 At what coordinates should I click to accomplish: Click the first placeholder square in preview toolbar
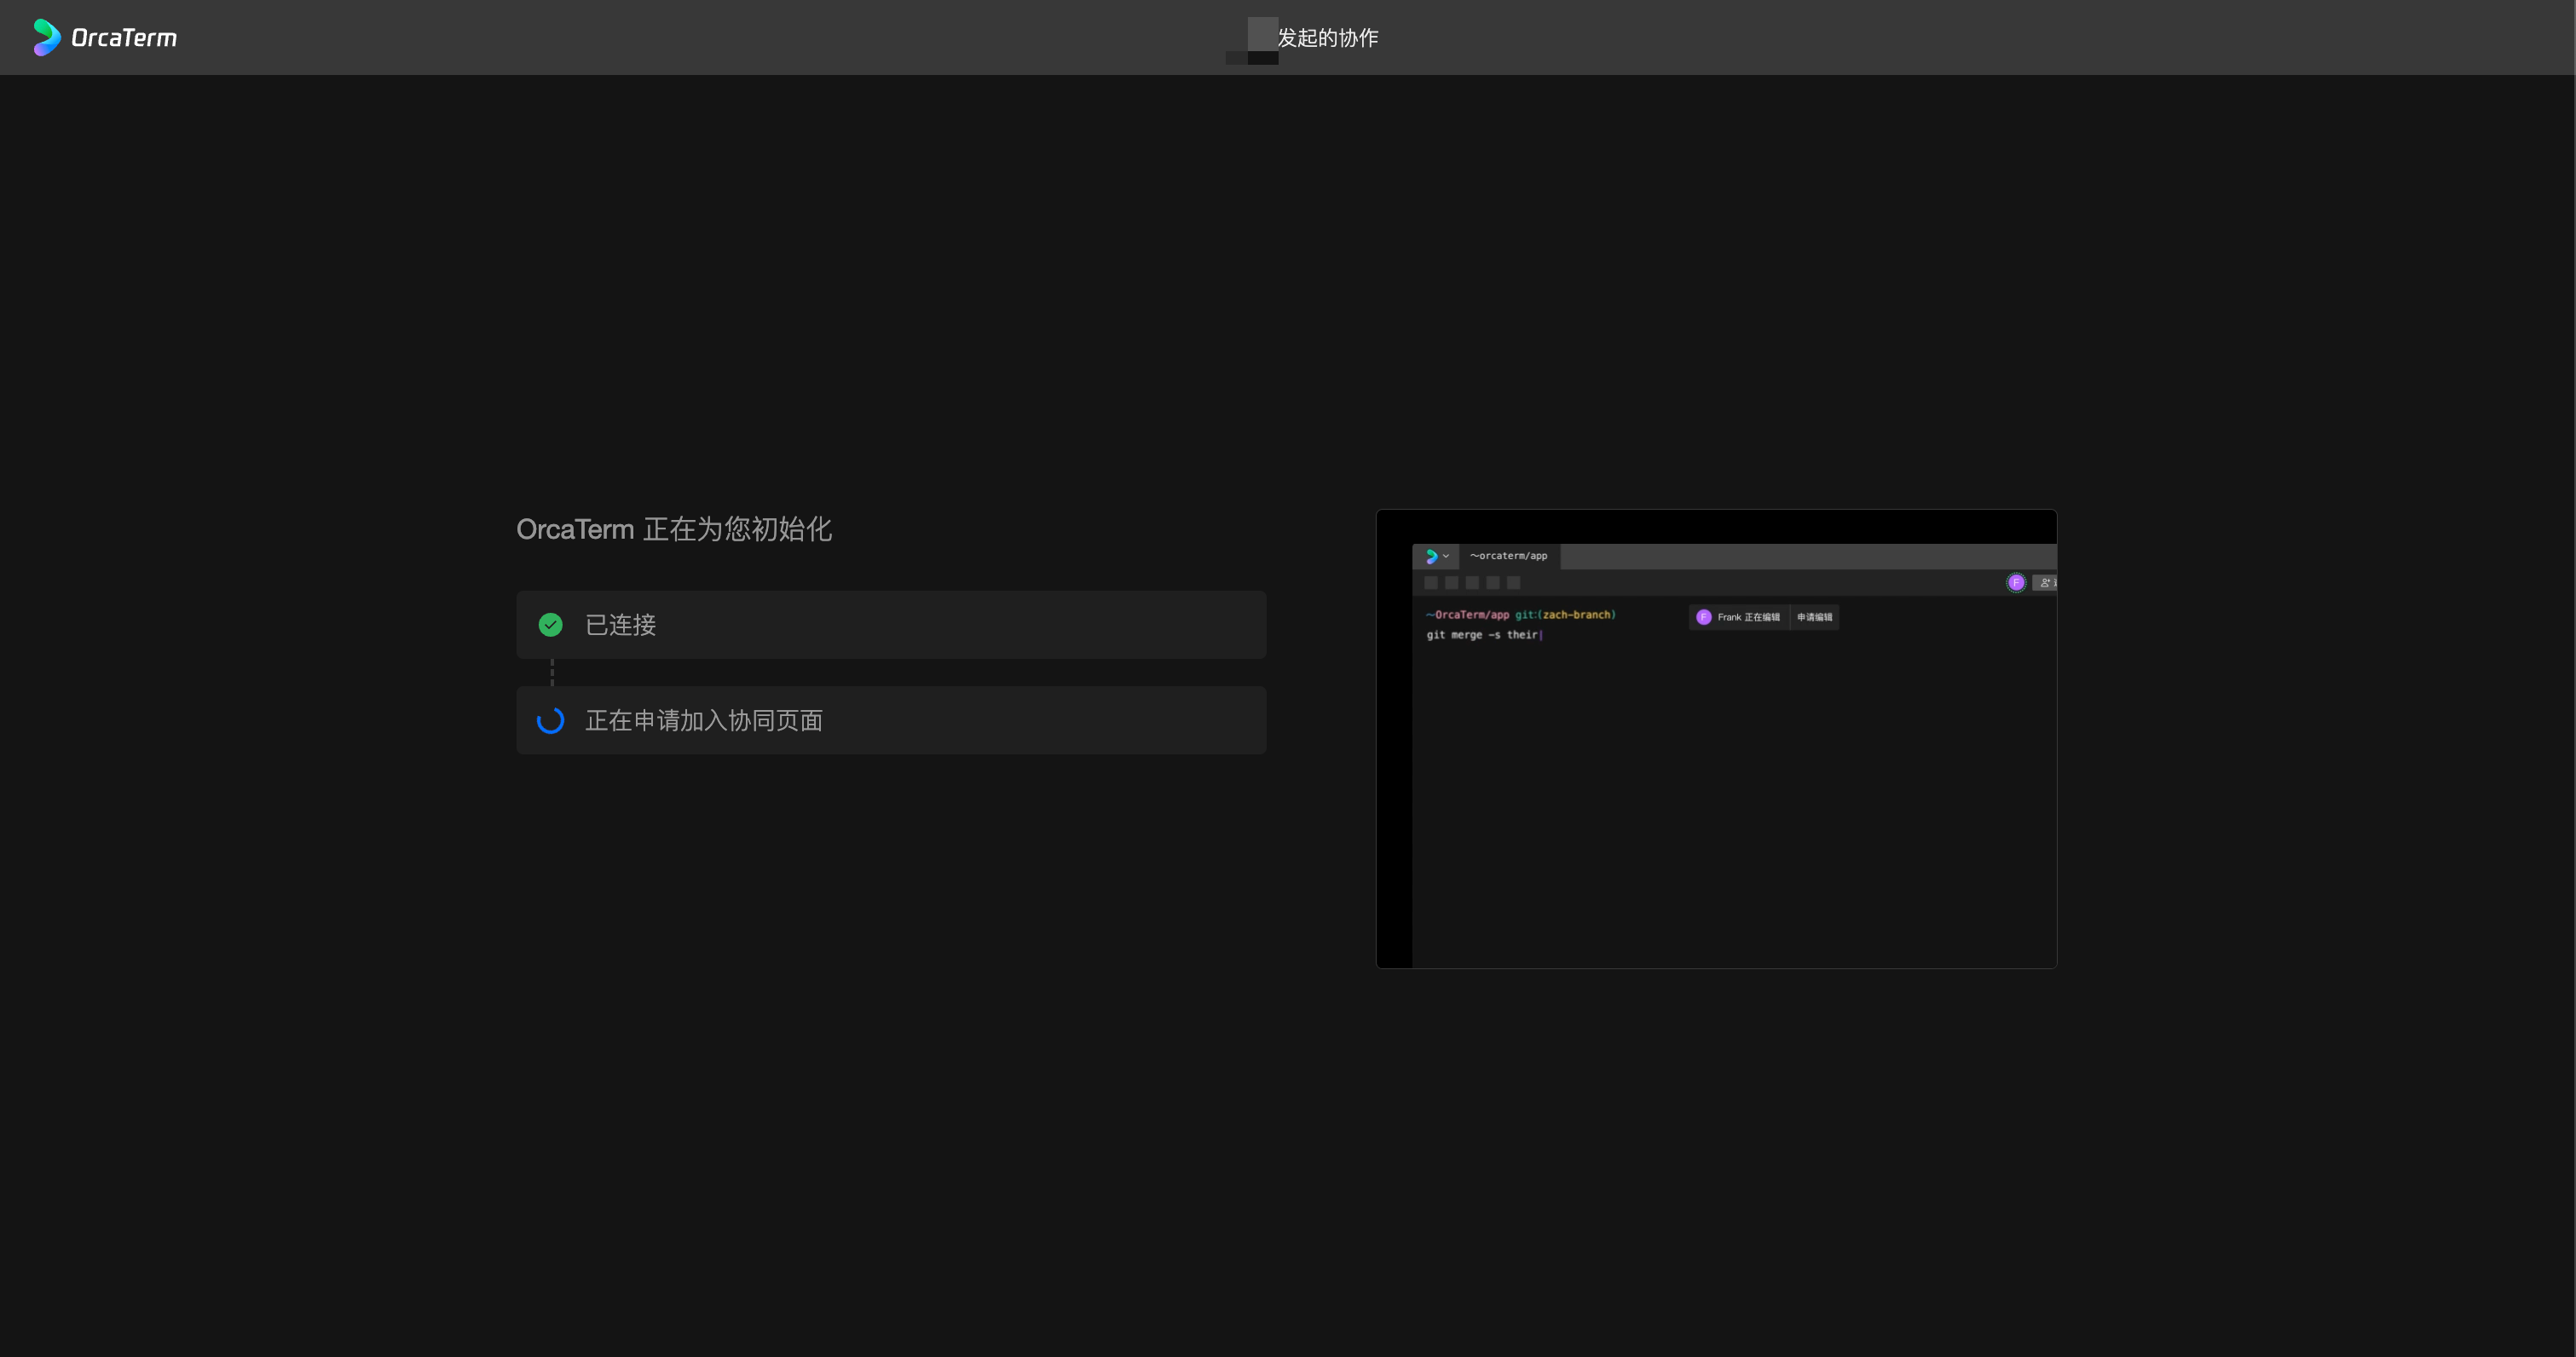click(x=1431, y=583)
